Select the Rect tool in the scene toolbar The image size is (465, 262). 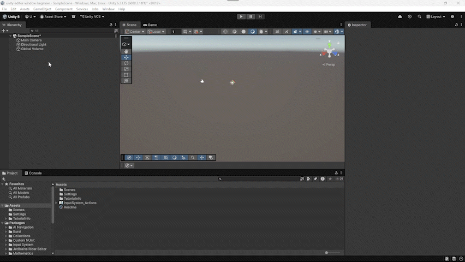(127, 75)
